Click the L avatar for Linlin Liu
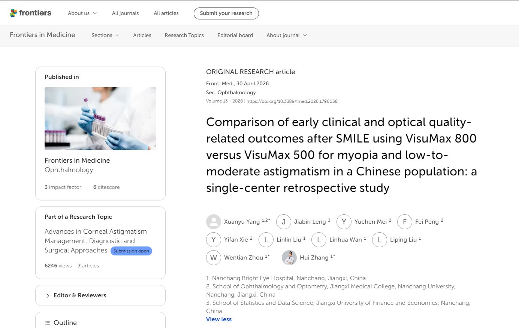 pos(266,240)
